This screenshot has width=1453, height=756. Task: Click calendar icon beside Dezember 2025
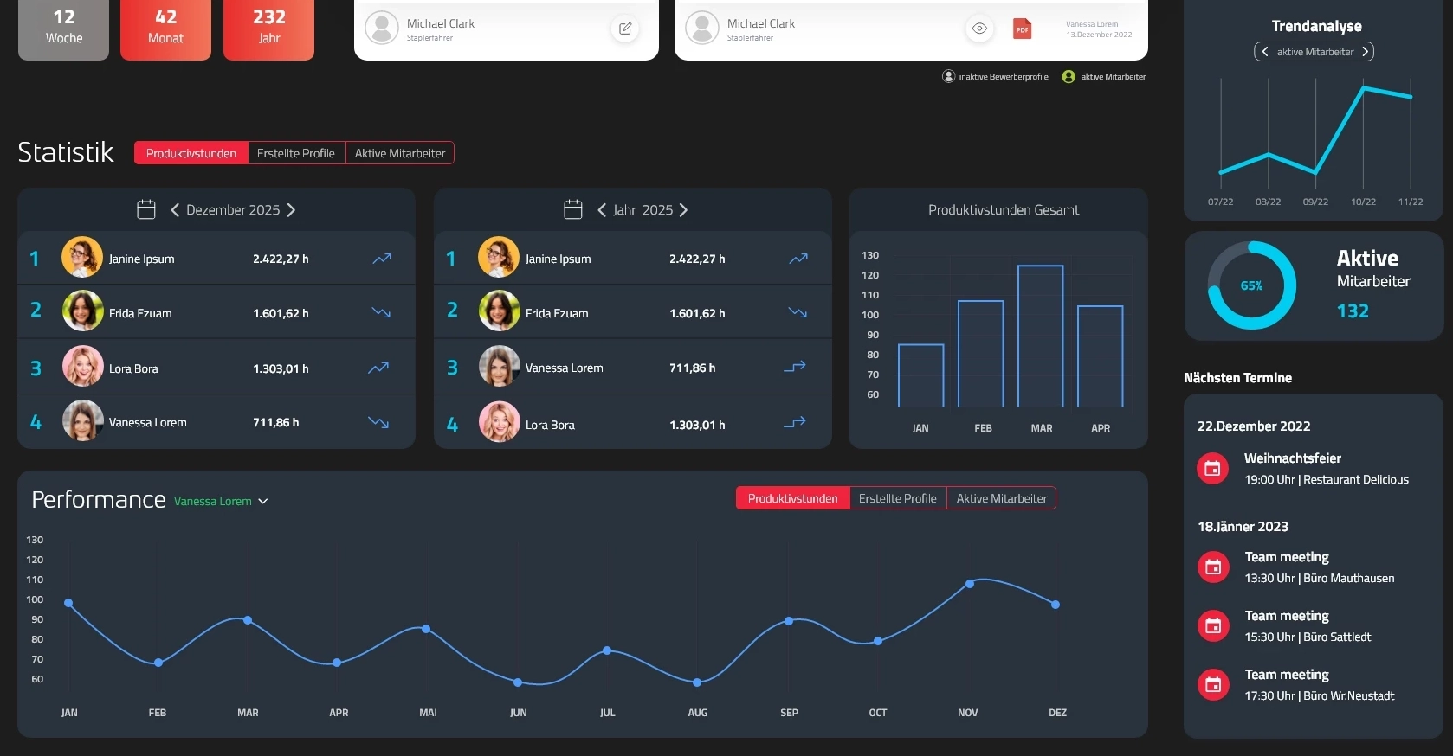tap(146, 209)
